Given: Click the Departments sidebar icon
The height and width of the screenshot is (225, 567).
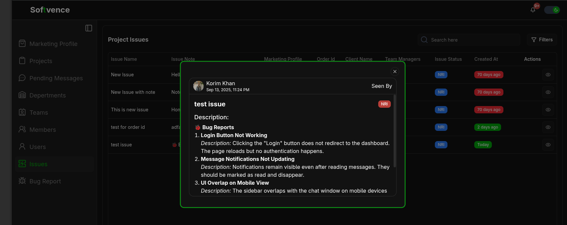Looking at the screenshot, I should coord(22,95).
